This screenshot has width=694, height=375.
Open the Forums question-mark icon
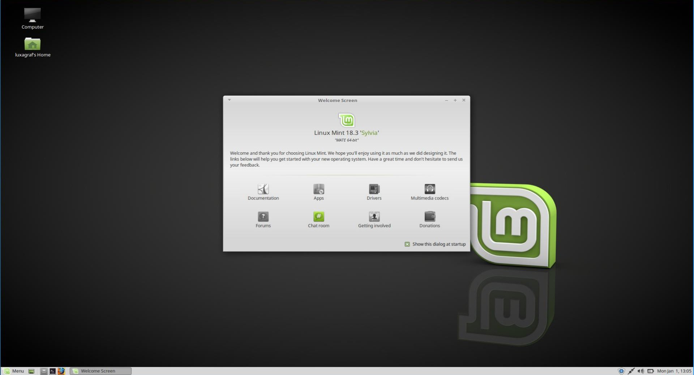pos(263,217)
